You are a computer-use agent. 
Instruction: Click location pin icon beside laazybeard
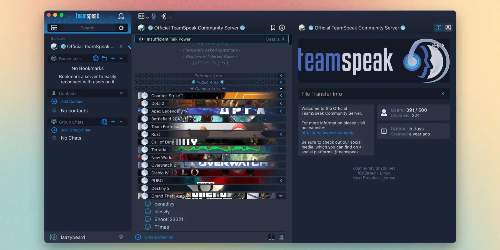coord(121,237)
